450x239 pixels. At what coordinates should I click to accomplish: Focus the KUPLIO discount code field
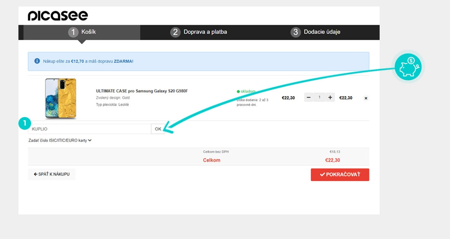click(90, 129)
